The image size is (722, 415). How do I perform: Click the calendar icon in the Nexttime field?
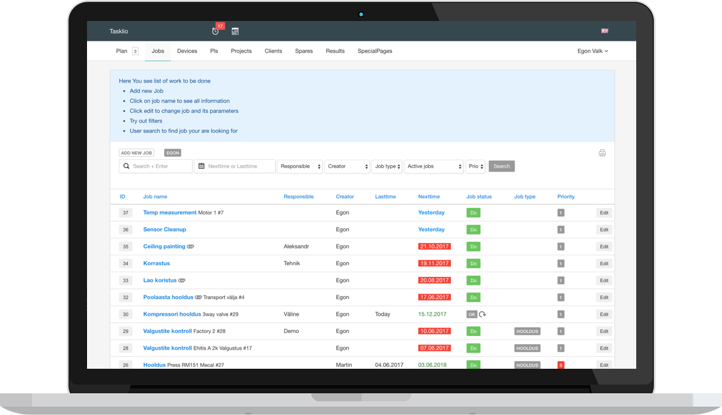pos(201,166)
